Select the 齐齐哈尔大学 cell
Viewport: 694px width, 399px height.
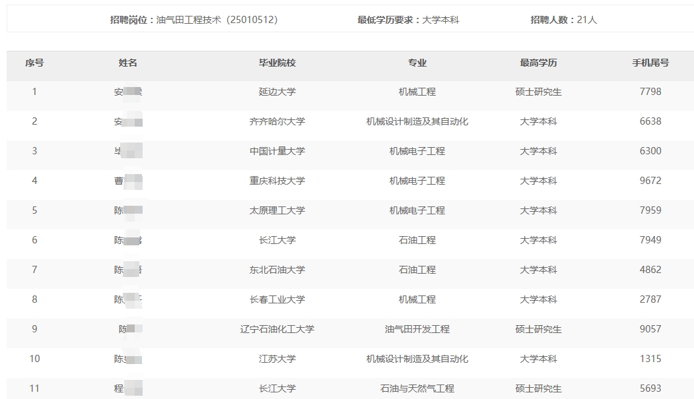click(x=277, y=121)
